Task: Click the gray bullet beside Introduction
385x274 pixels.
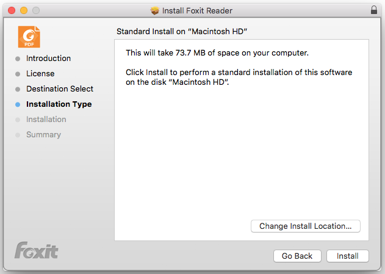Action: coord(18,59)
